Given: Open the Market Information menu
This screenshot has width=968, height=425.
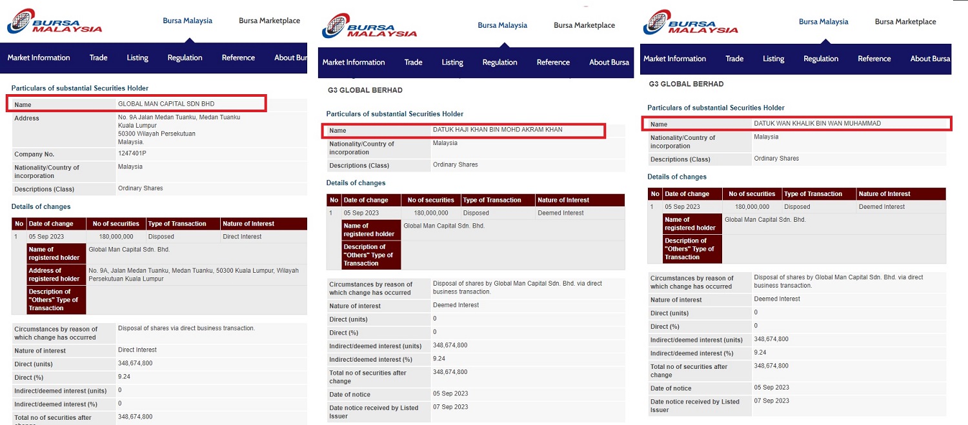Looking at the screenshot, I should [39, 57].
